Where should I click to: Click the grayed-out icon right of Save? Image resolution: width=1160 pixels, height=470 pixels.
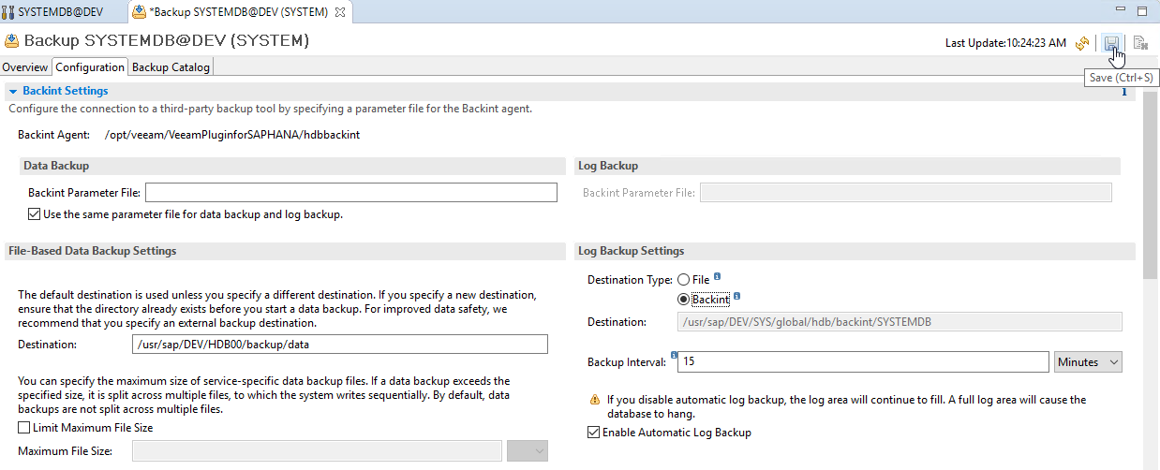(x=1140, y=43)
